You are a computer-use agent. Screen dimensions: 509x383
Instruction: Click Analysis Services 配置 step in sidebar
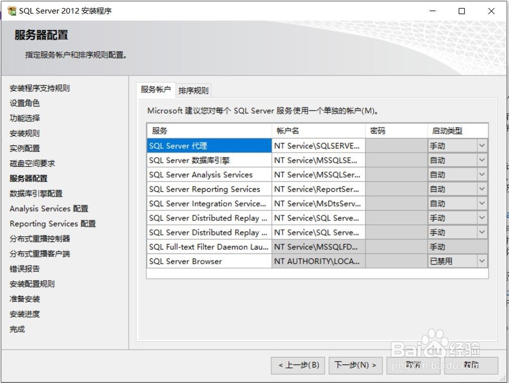point(49,209)
